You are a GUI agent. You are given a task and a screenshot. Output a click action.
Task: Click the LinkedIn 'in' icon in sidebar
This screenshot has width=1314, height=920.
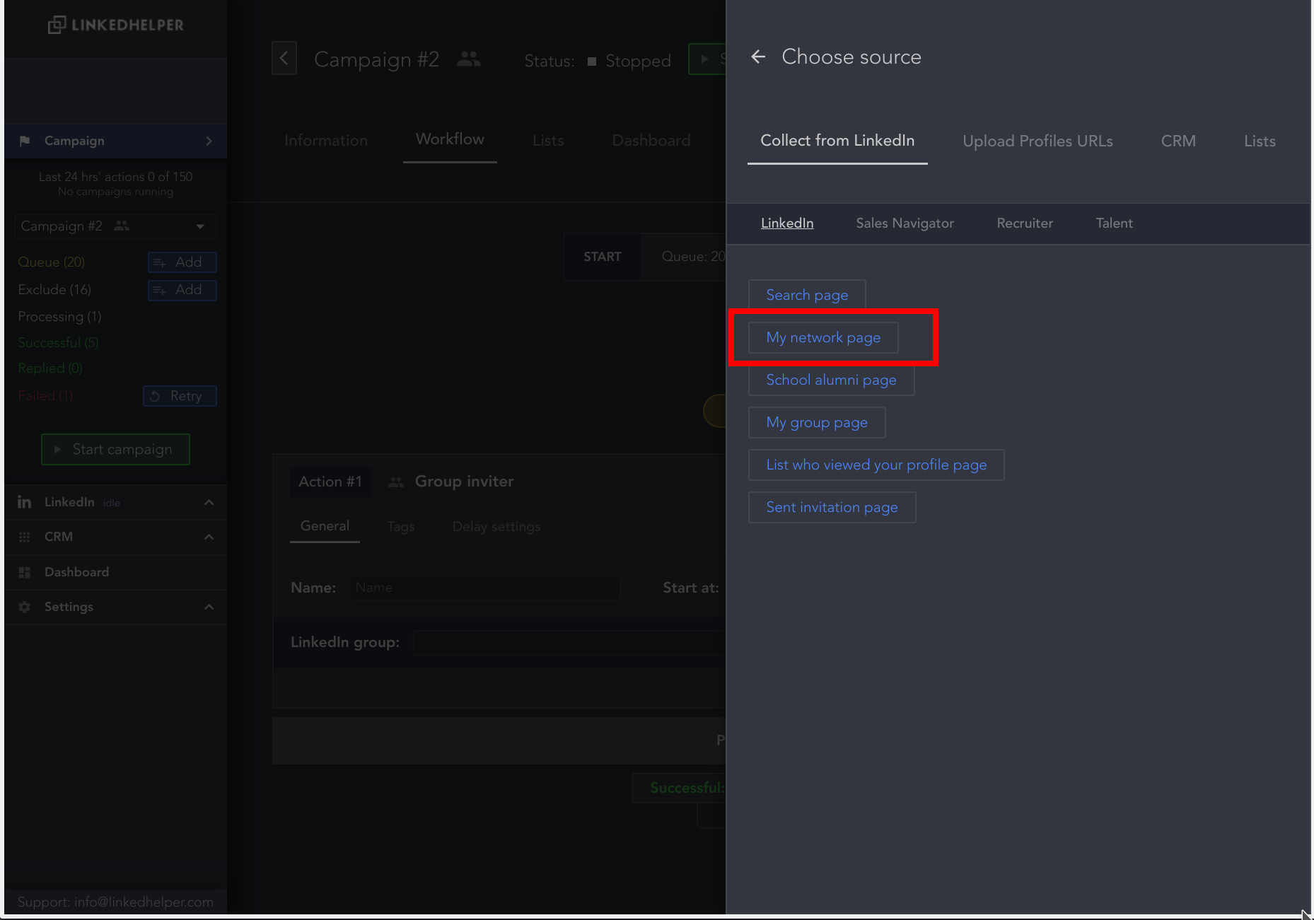click(x=24, y=502)
